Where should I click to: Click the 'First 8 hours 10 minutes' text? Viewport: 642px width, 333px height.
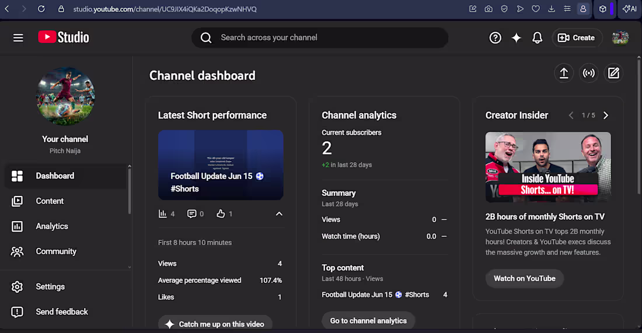pos(195,242)
